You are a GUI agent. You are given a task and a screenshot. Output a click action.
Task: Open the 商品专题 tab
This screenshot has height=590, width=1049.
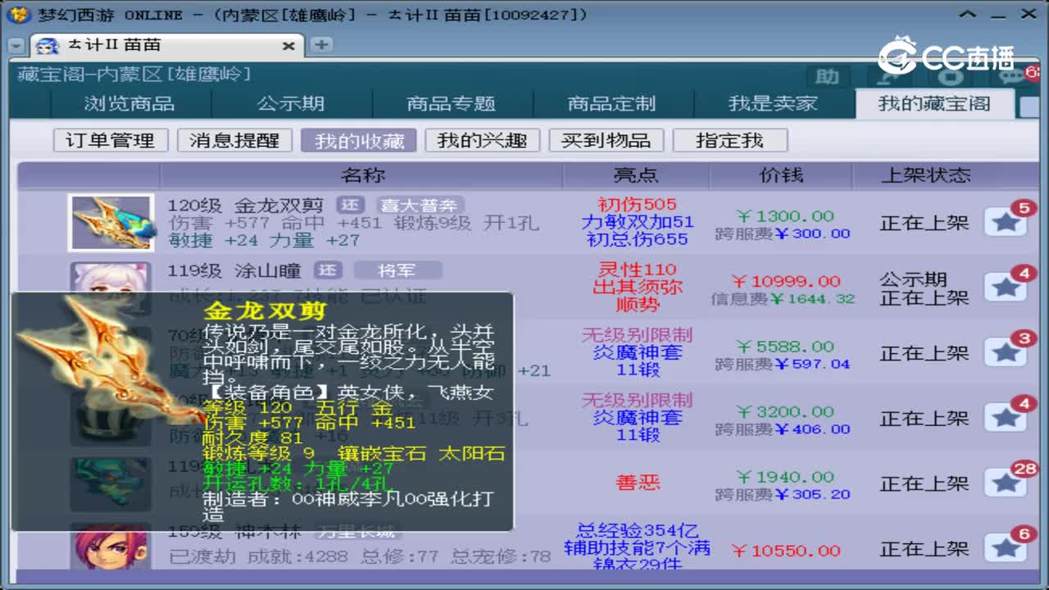[452, 104]
